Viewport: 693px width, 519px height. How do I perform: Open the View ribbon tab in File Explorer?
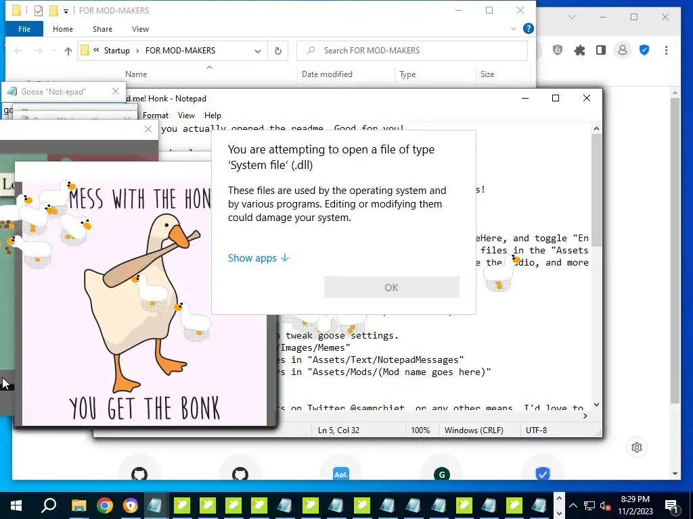pyautogui.click(x=140, y=29)
